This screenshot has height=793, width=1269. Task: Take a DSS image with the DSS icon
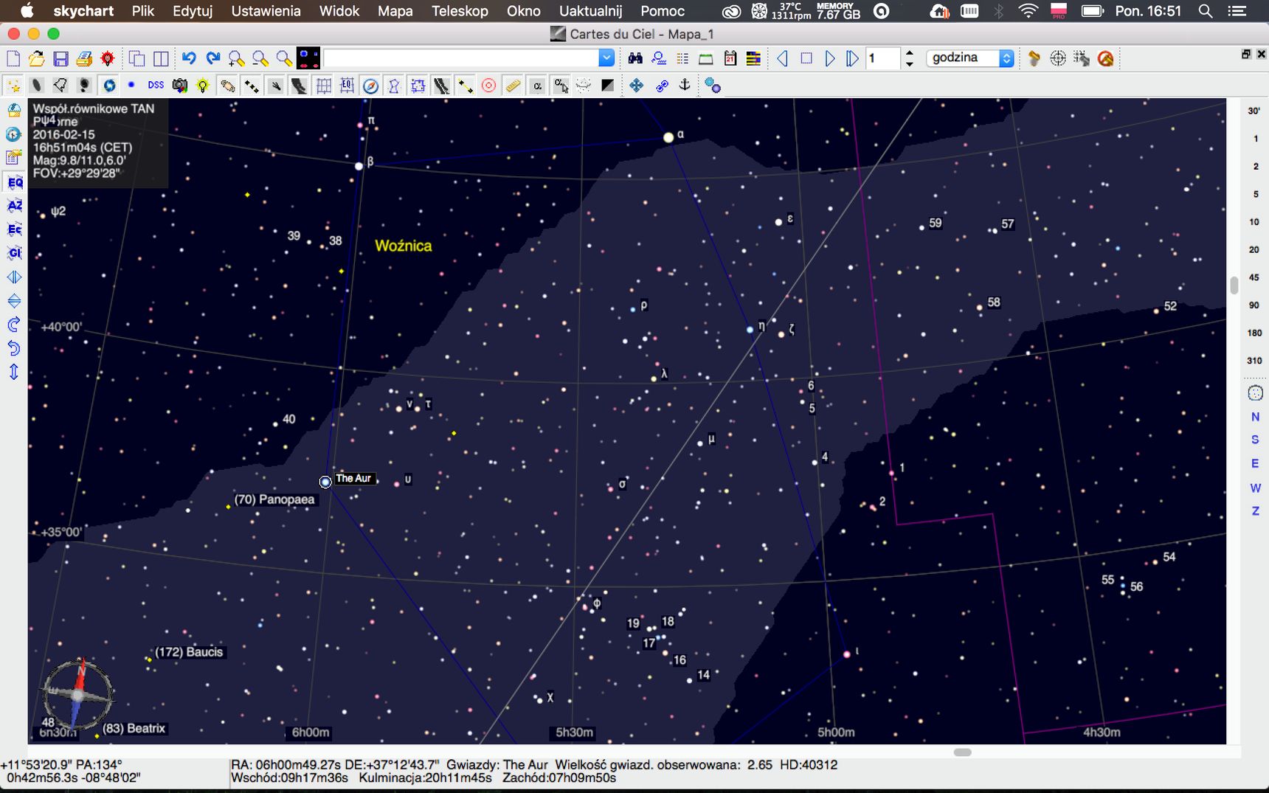point(156,86)
